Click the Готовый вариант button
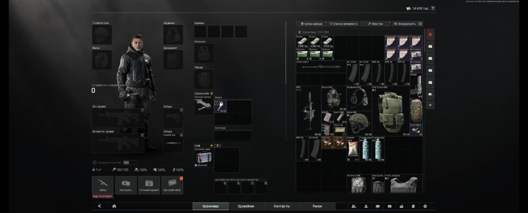This screenshot has height=213, width=528. point(149,185)
